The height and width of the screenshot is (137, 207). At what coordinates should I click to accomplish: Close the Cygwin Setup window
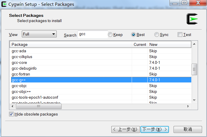point(198,3)
